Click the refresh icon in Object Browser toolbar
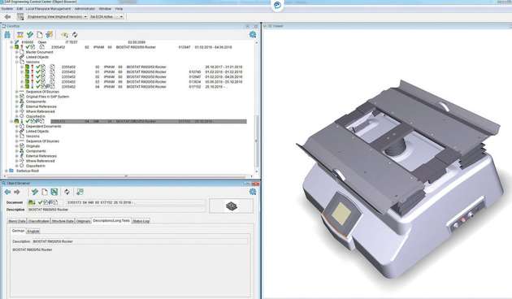The width and height of the screenshot is (512, 299). pyautogui.click(x=67, y=192)
